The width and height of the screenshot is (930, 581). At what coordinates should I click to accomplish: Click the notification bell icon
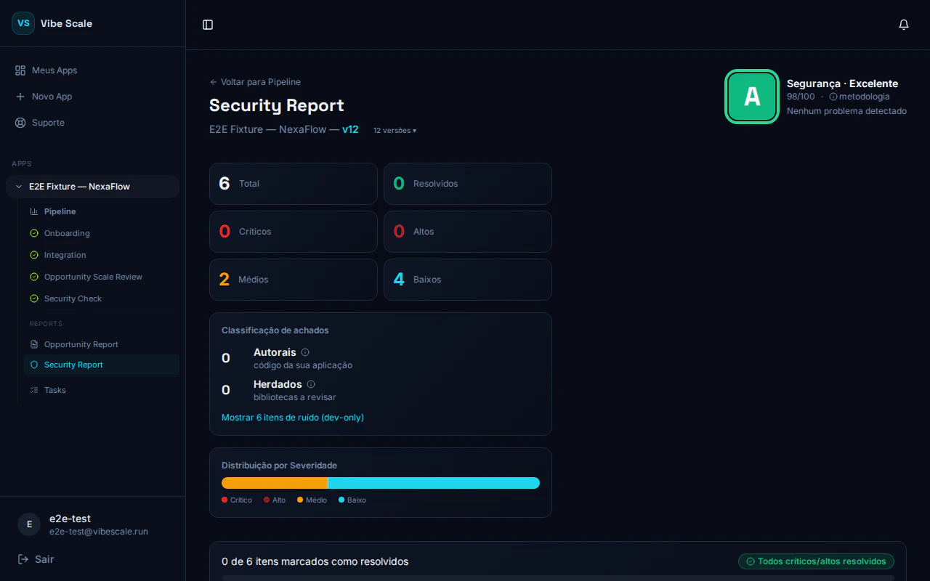tap(904, 24)
